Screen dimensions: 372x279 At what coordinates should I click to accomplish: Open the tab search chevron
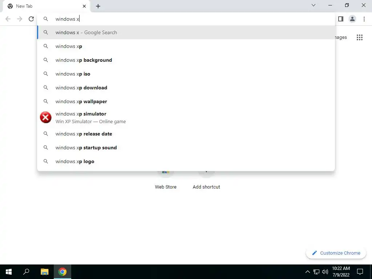point(314,5)
